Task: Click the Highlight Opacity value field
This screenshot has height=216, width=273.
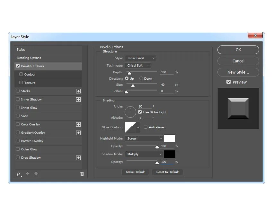Action: click(x=167, y=146)
